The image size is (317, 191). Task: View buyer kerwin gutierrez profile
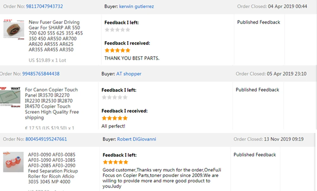coord(136,6)
